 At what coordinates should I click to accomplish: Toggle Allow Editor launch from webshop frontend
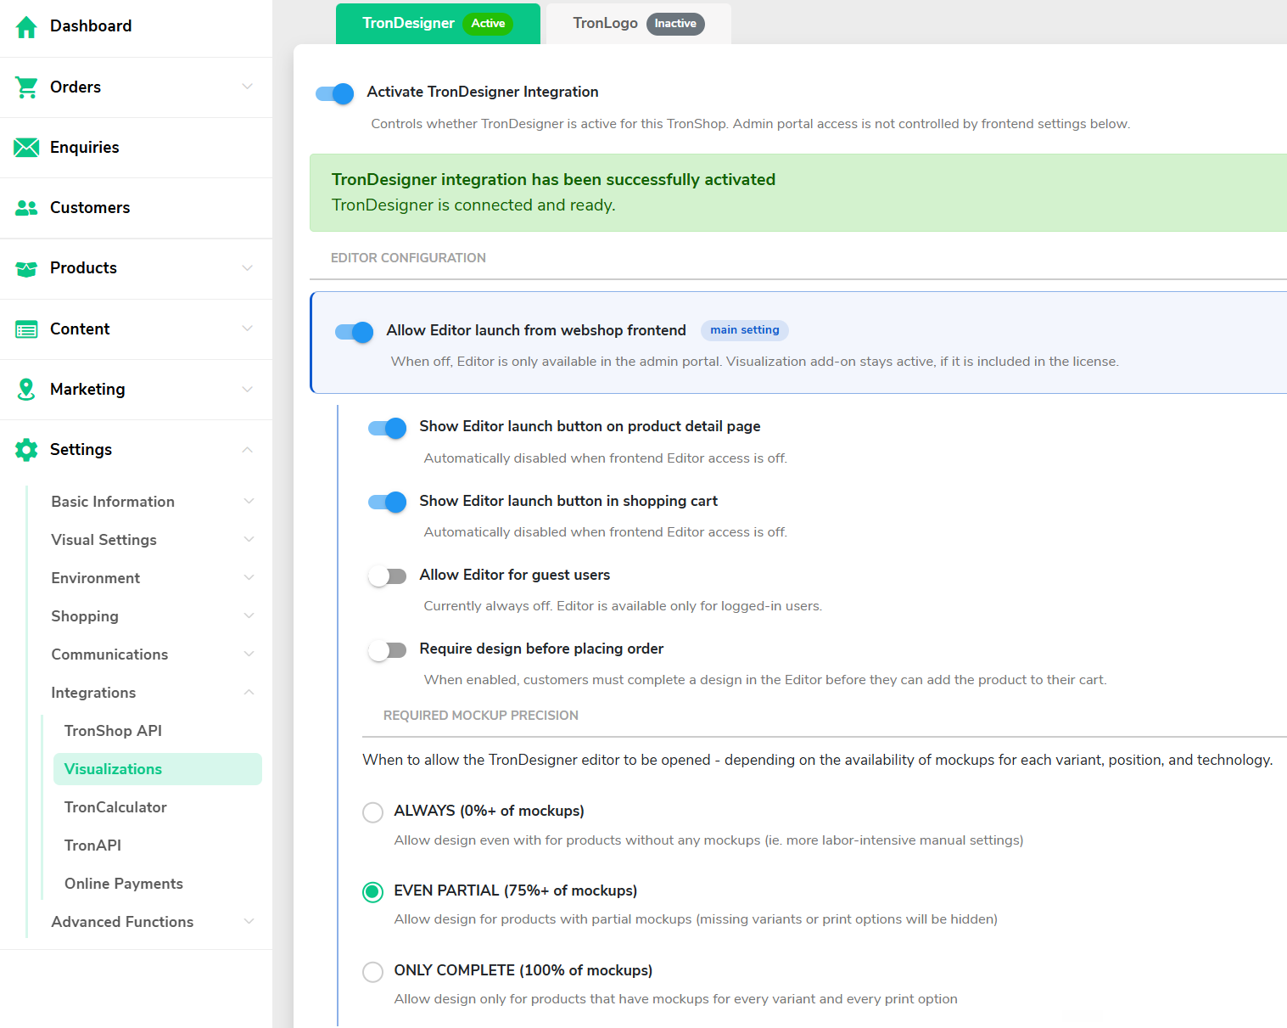click(x=354, y=332)
